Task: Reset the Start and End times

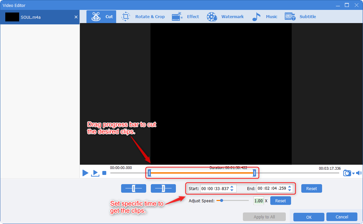Action: coord(311,188)
